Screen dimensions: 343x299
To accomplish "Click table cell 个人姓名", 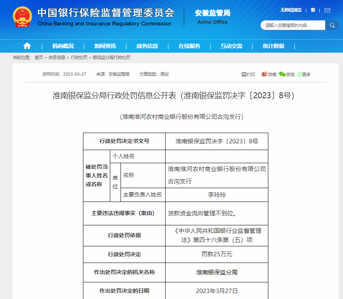I will click(138, 156).
